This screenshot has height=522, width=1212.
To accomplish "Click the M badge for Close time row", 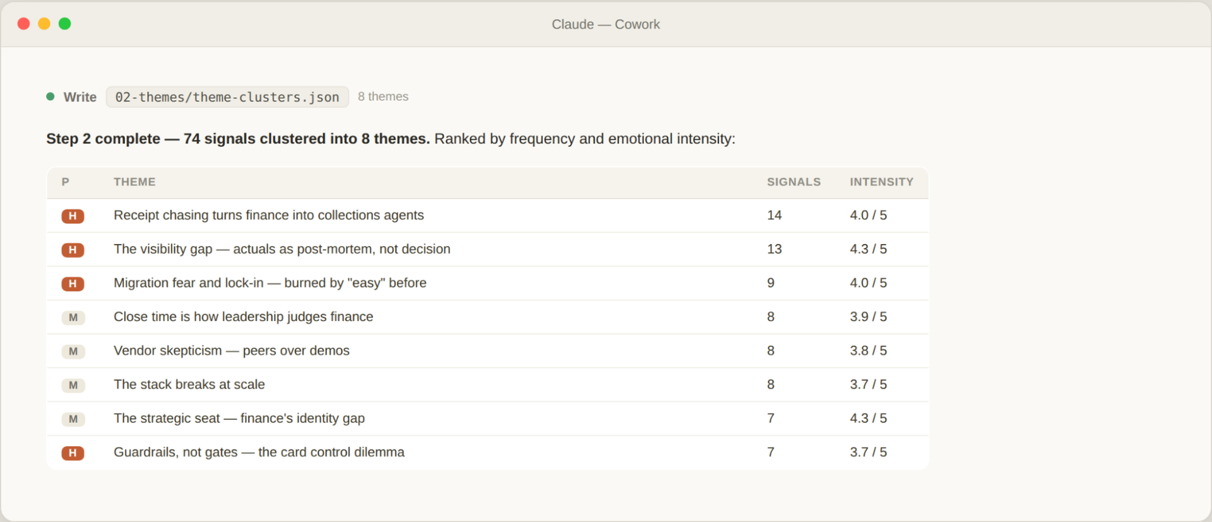I will pyautogui.click(x=73, y=318).
